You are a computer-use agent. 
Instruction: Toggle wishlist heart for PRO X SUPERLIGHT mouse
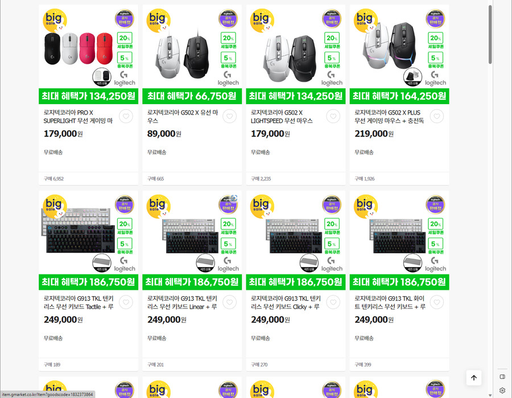point(126,116)
